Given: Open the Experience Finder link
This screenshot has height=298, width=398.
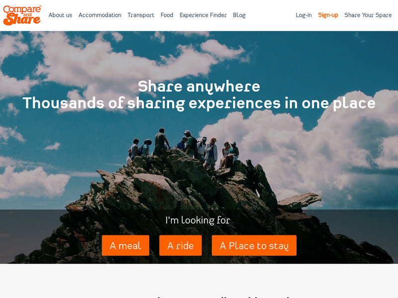Looking at the screenshot, I should (203, 15).
